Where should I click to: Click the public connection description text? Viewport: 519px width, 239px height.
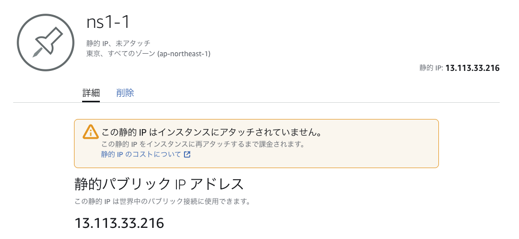click(x=162, y=202)
